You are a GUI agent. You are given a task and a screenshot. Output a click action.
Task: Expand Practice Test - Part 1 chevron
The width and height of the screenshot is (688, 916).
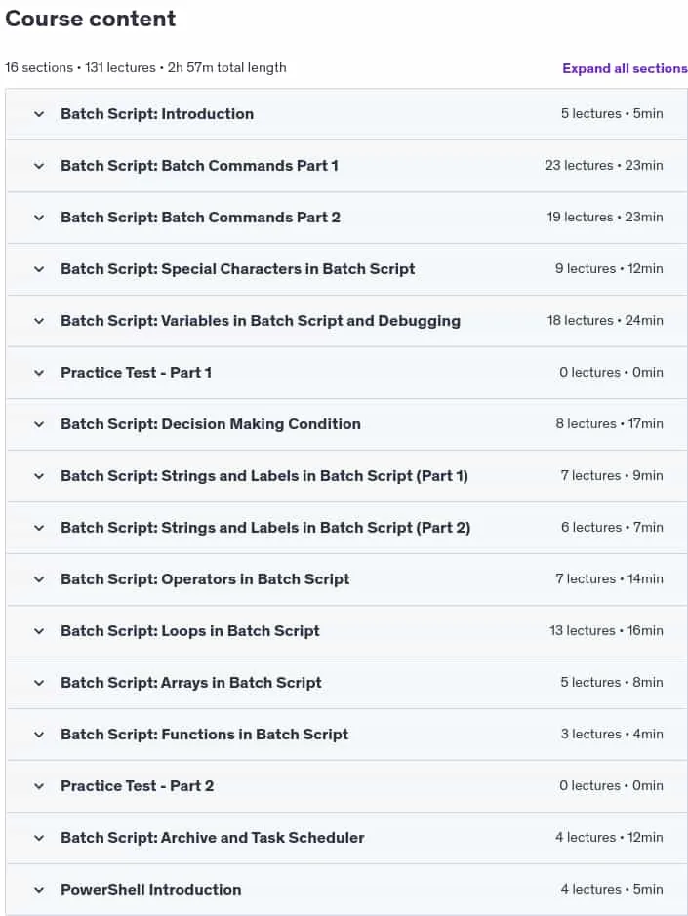tap(39, 373)
